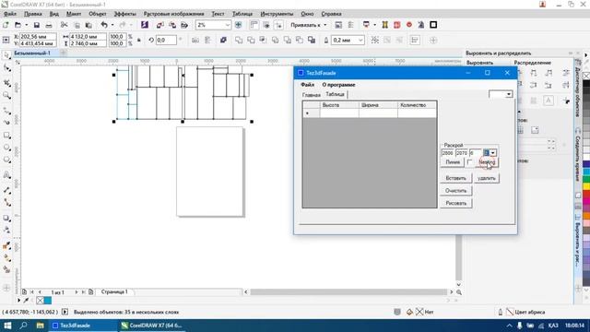Image resolution: width=590 pixels, height=332 pixels.
Task: Select the Ellipse tool in toolbox
Action: (x=6, y=148)
